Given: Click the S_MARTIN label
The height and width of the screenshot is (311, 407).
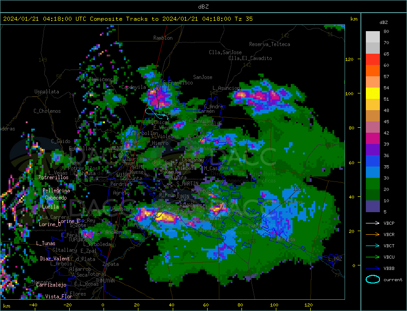Looking at the screenshot, I should [x=187, y=184].
